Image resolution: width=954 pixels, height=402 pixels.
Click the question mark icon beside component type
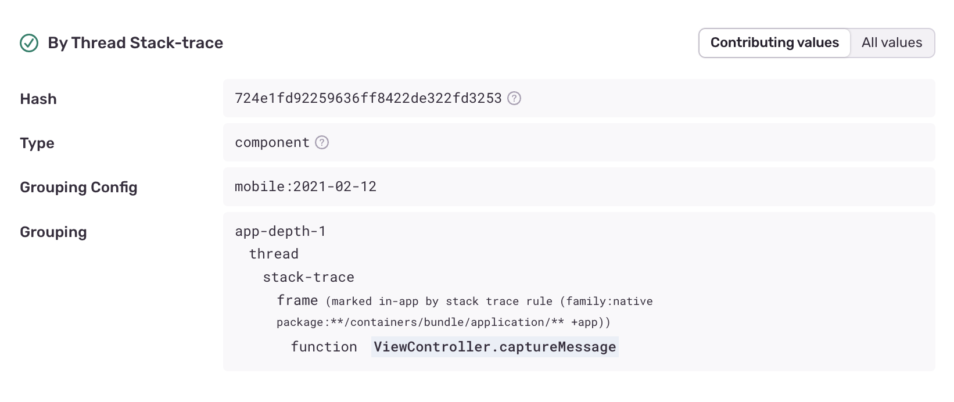(x=322, y=142)
